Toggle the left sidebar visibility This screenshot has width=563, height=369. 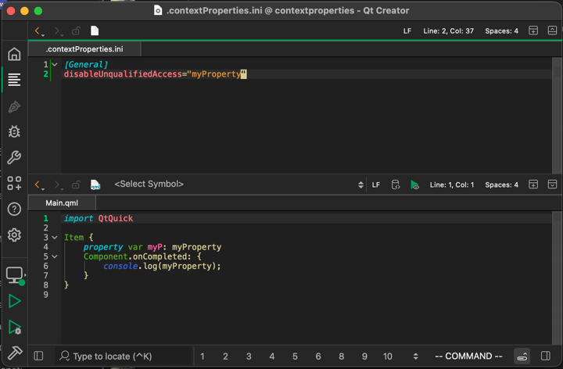point(38,356)
